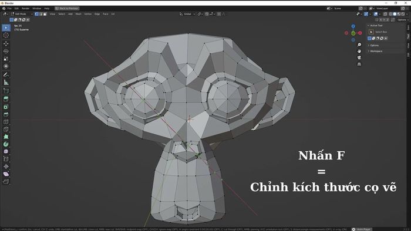Toggle the camera view icon
The width and height of the screenshot is (411, 231).
point(359,57)
